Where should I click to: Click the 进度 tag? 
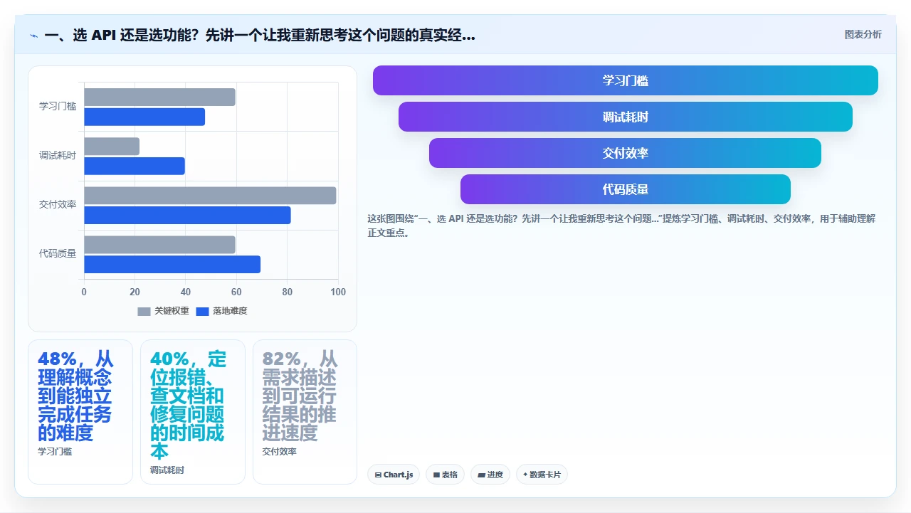pos(490,475)
